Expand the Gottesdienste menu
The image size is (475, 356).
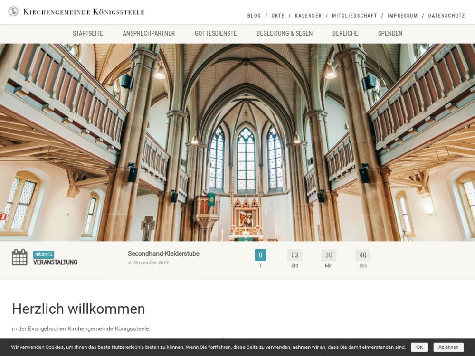(216, 33)
